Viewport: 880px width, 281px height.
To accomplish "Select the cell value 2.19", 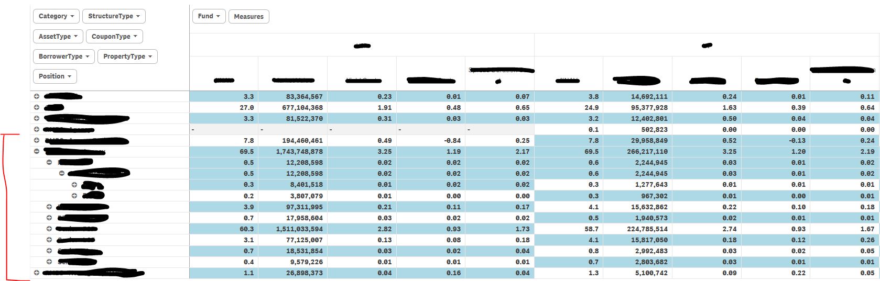I will (x=845, y=152).
